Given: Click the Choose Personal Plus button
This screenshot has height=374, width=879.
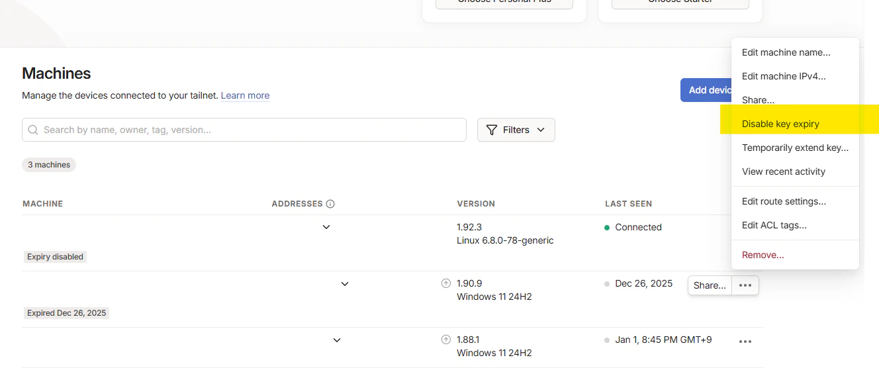Looking at the screenshot, I should click(504, 3).
